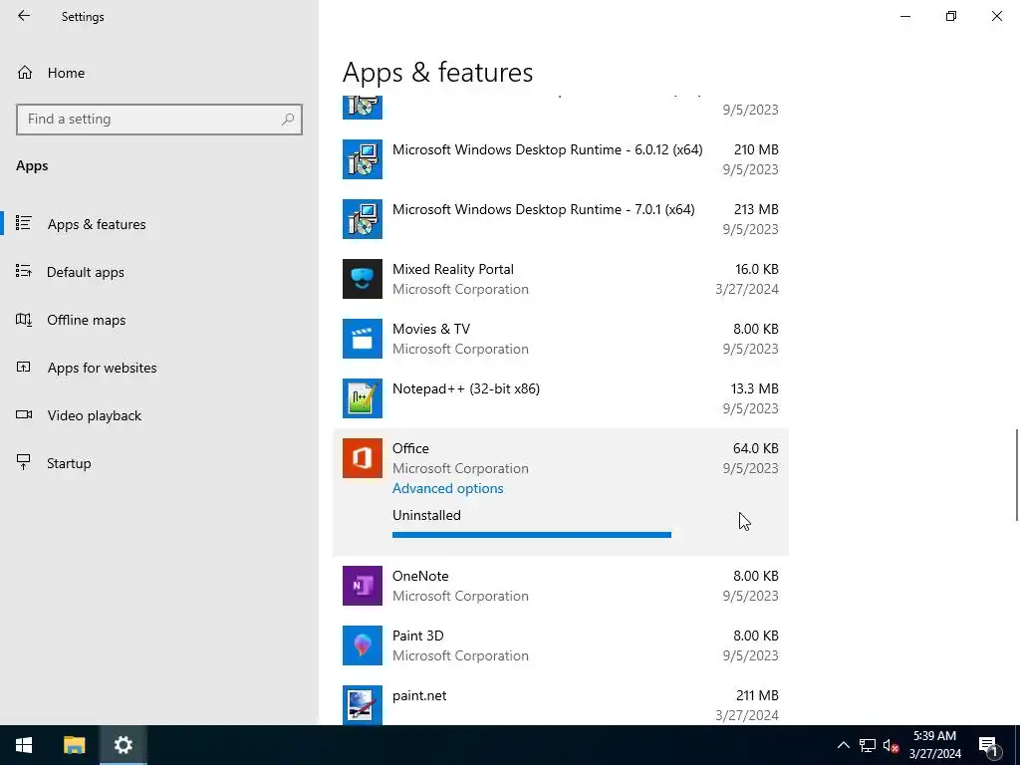Select the Paint 3D app entry

[561, 645]
